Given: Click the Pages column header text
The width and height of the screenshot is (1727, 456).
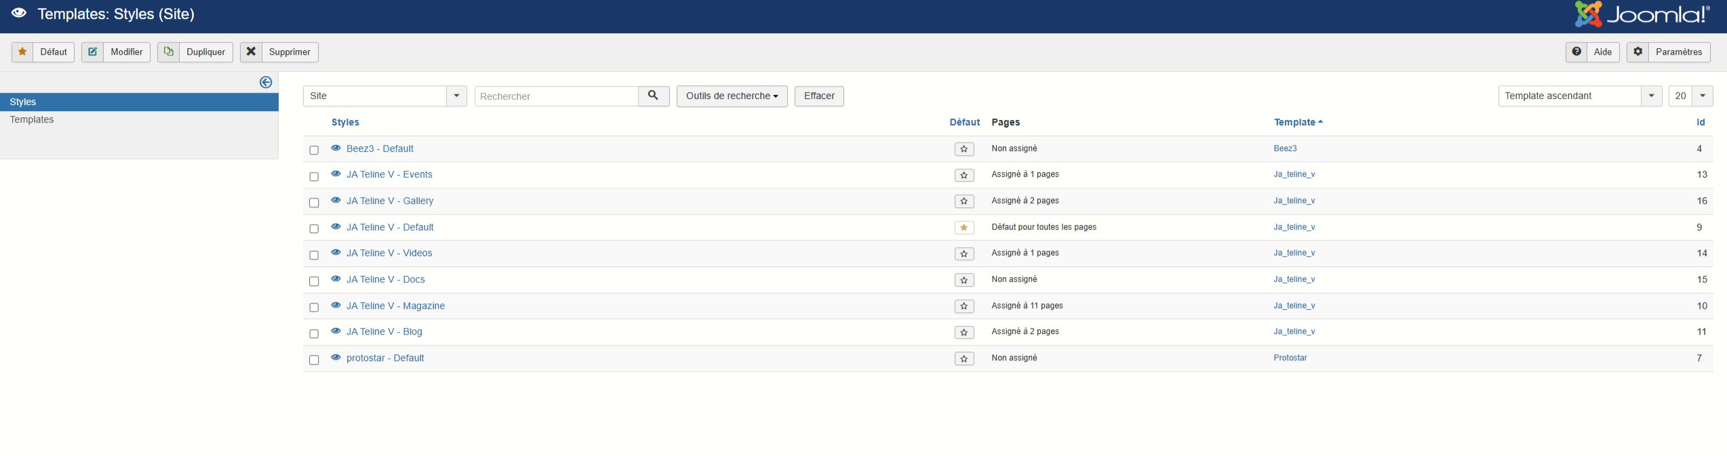Looking at the screenshot, I should pos(1006,122).
